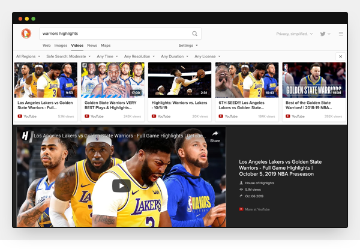
Task: Click YouTube icon on 243K views card
Action: (x=87, y=116)
